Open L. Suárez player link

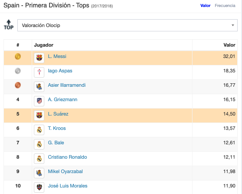58,114
